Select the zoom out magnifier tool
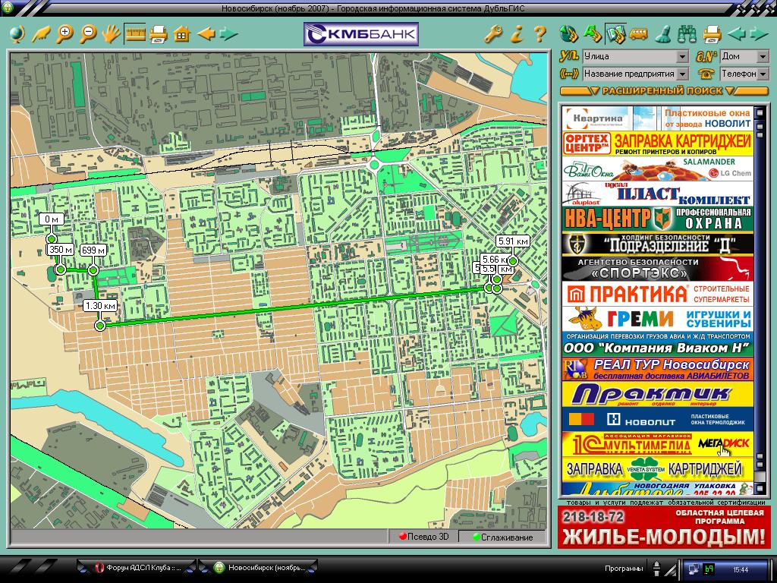 point(88,34)
